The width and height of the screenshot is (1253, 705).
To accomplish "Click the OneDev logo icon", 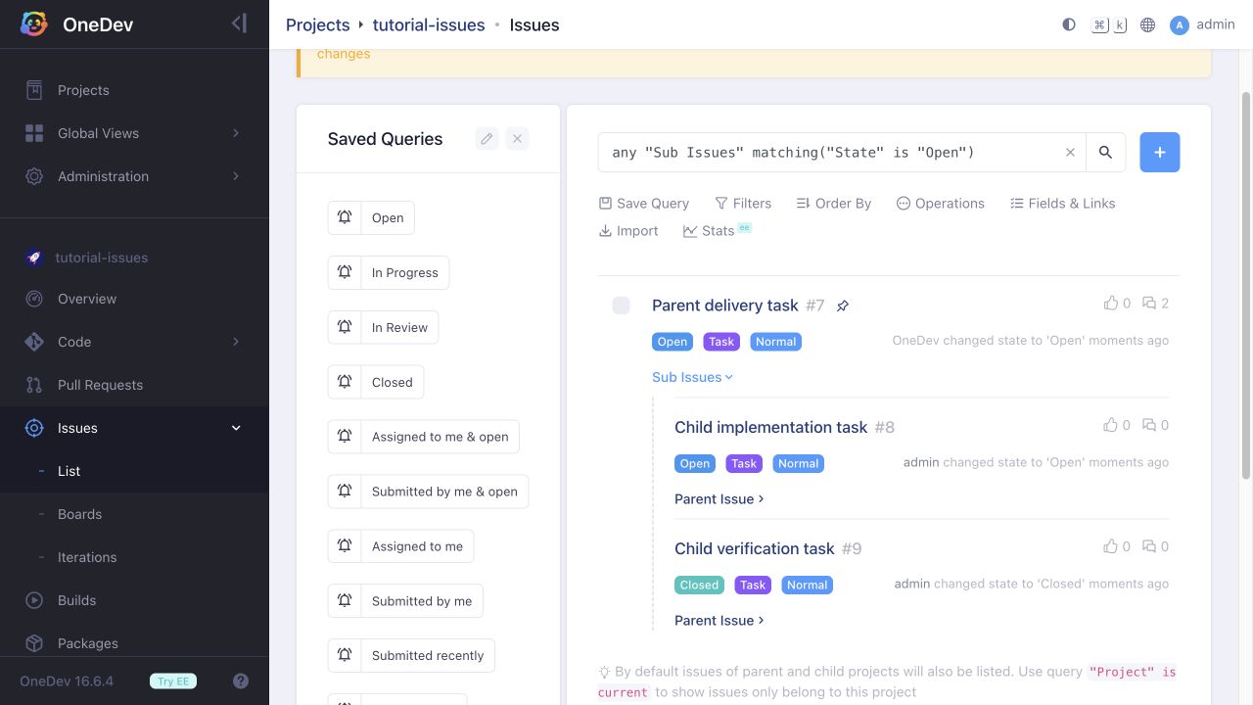I will click(x=33, y=24).
